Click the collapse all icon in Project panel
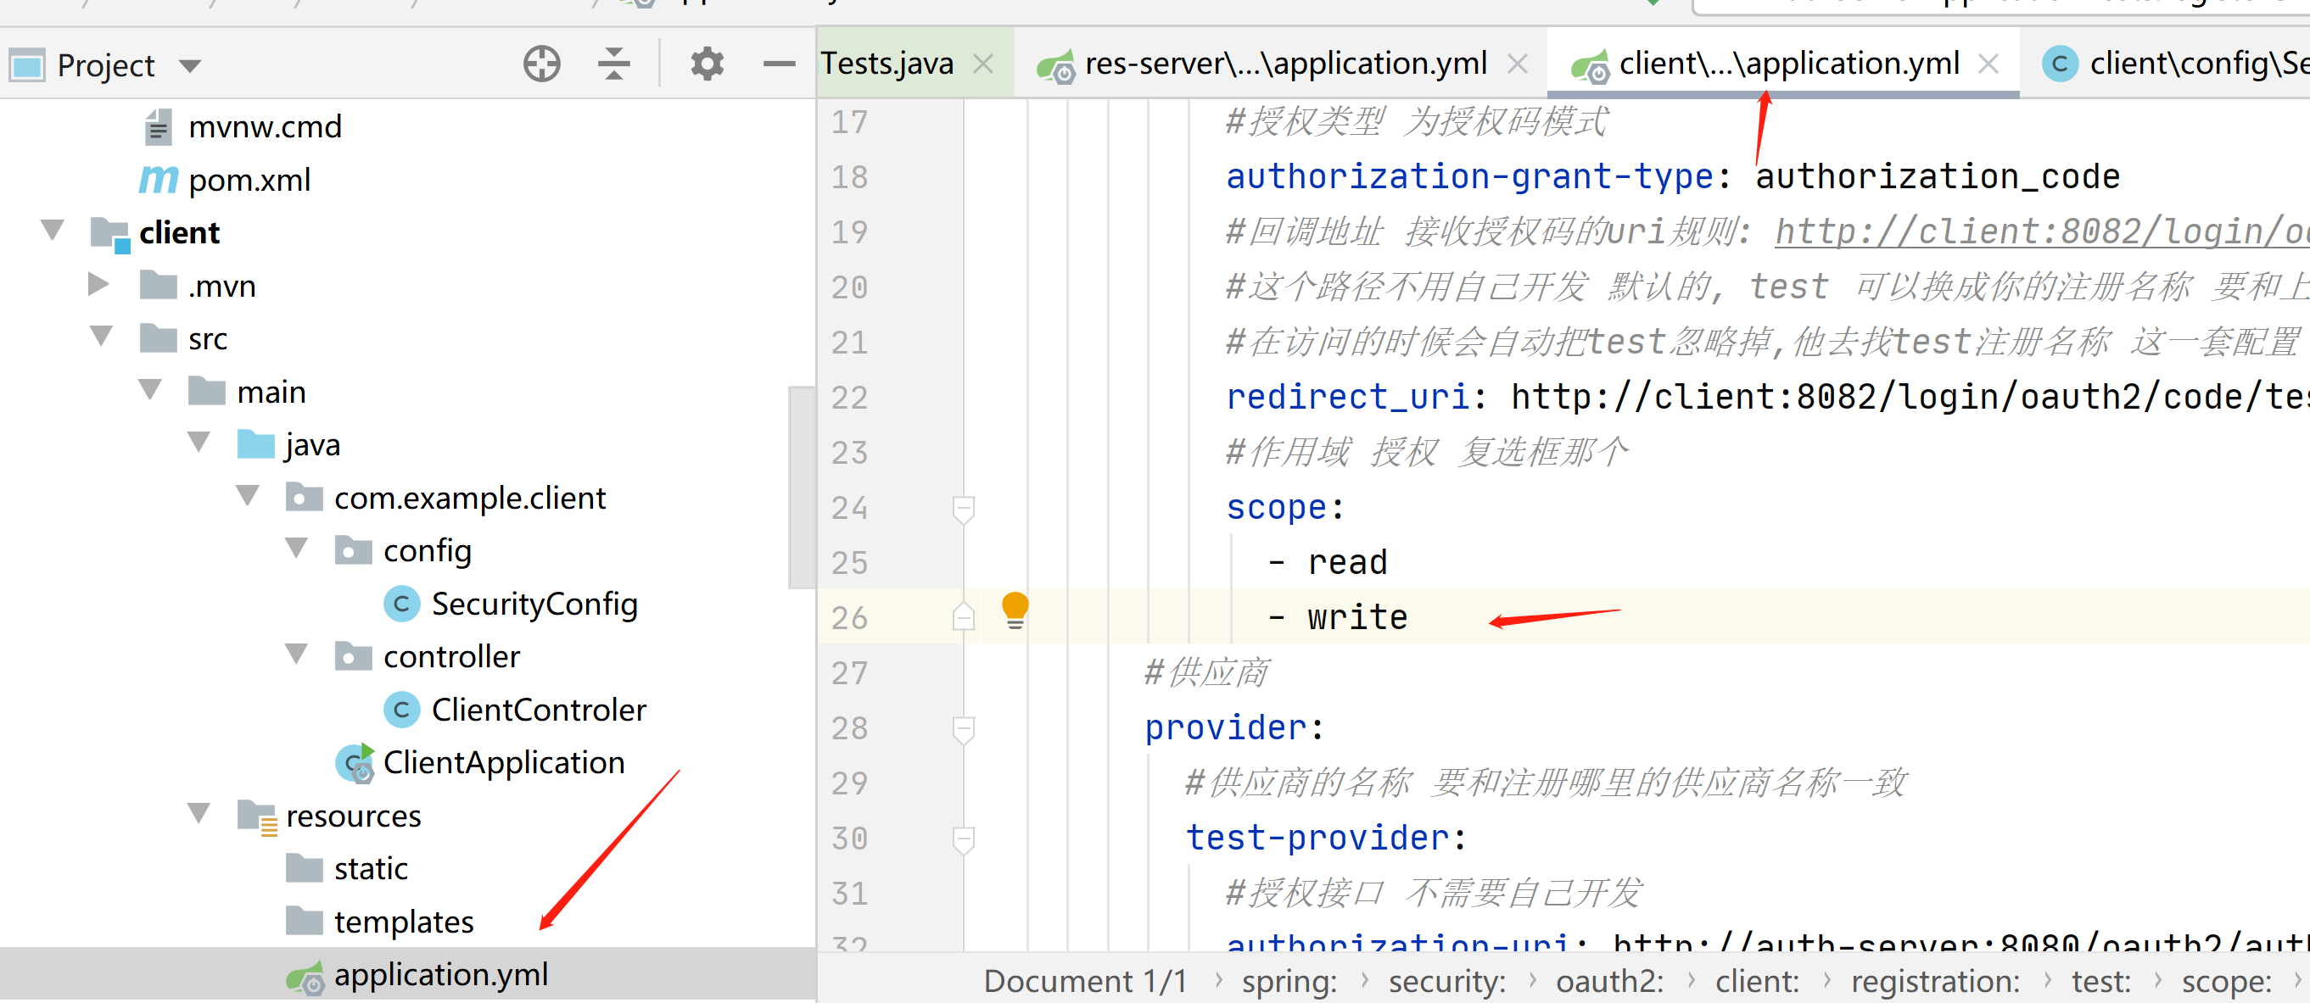Viewport: 2310px width, 1003px height. point(614,64)
